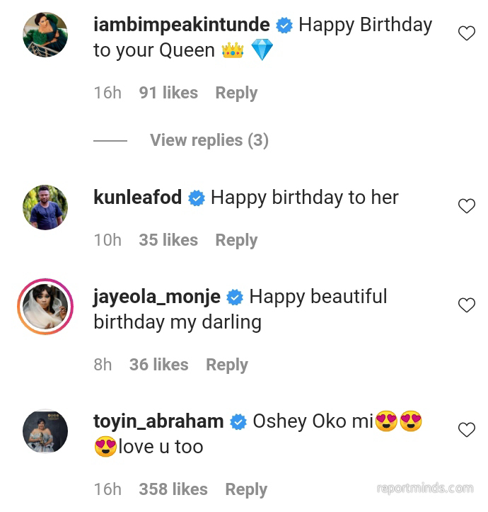Open toyin_abraham's profile avatar
The height and width of the screenshot is (512, 488).
tap(45, 431)
